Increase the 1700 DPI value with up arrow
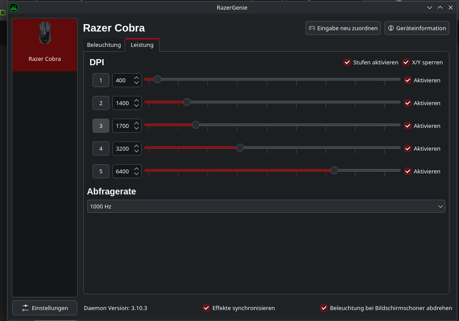This screenshot has width=459, height=321. 136,123
